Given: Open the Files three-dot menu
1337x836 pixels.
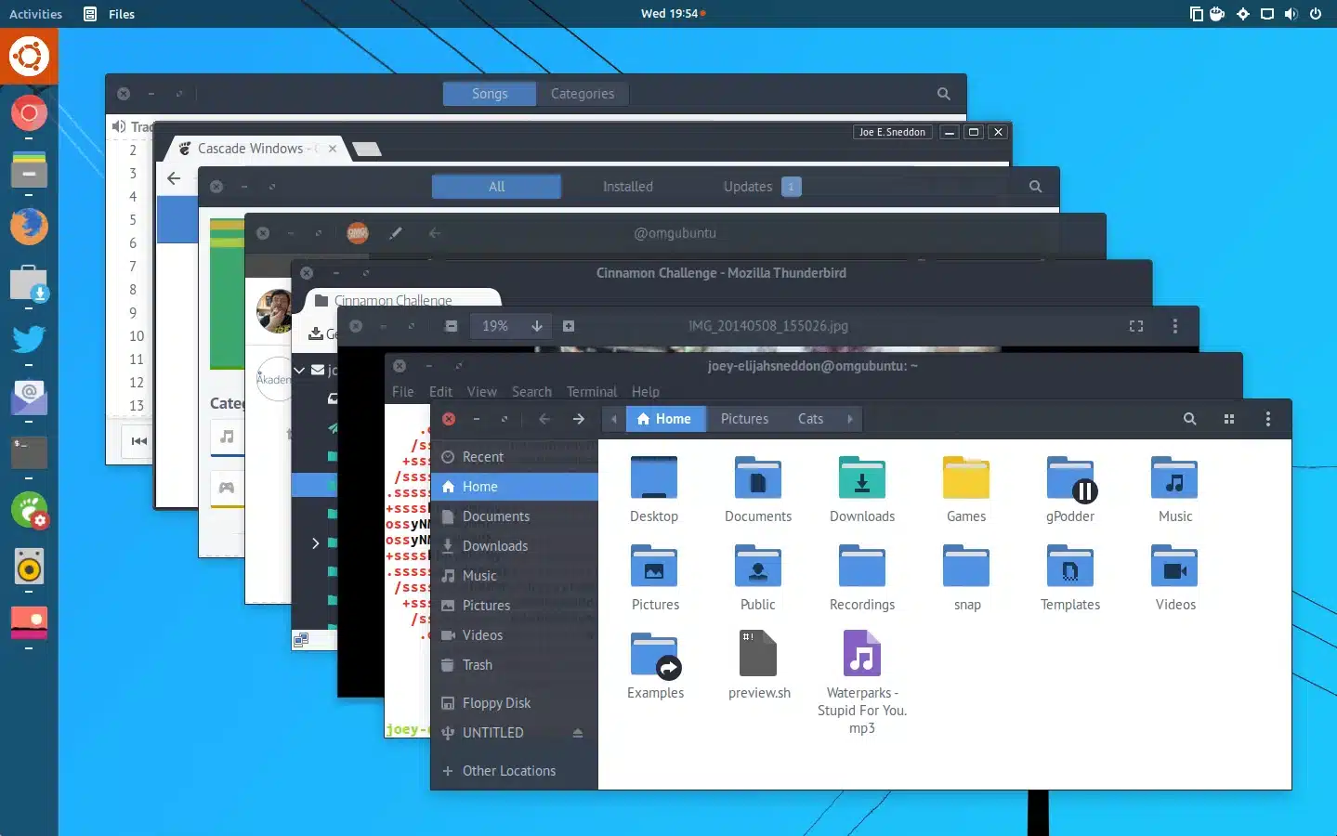Looking at the screenshot, I should click(x=1268, y=419).
